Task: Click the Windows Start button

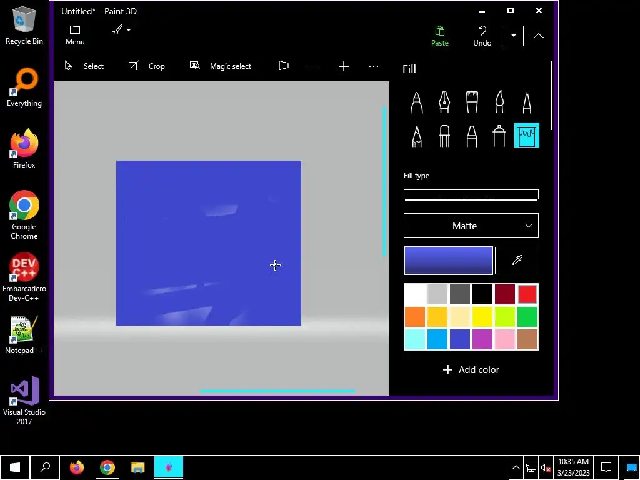Action: [15, 467]
